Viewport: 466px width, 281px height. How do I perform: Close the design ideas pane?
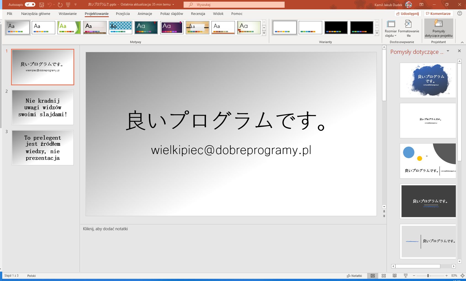459,51
